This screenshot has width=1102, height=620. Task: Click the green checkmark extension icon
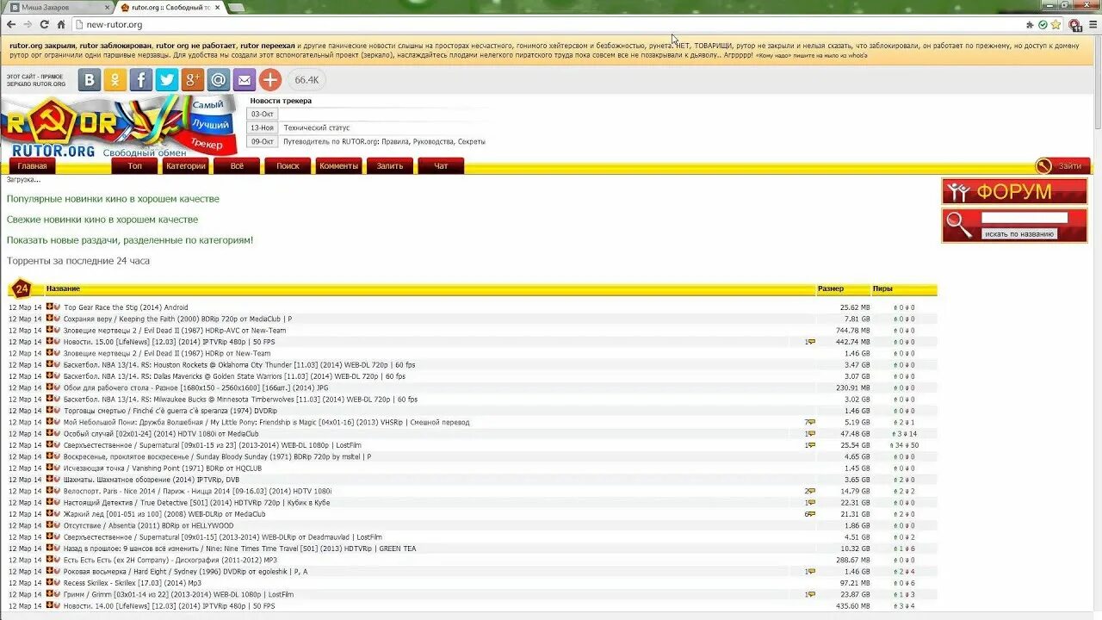click(1043, 24)
